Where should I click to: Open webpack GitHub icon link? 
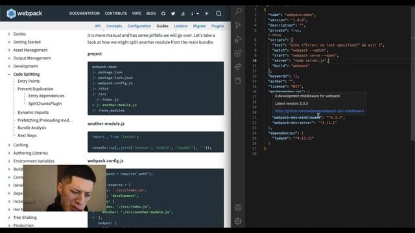pos(163,14)
